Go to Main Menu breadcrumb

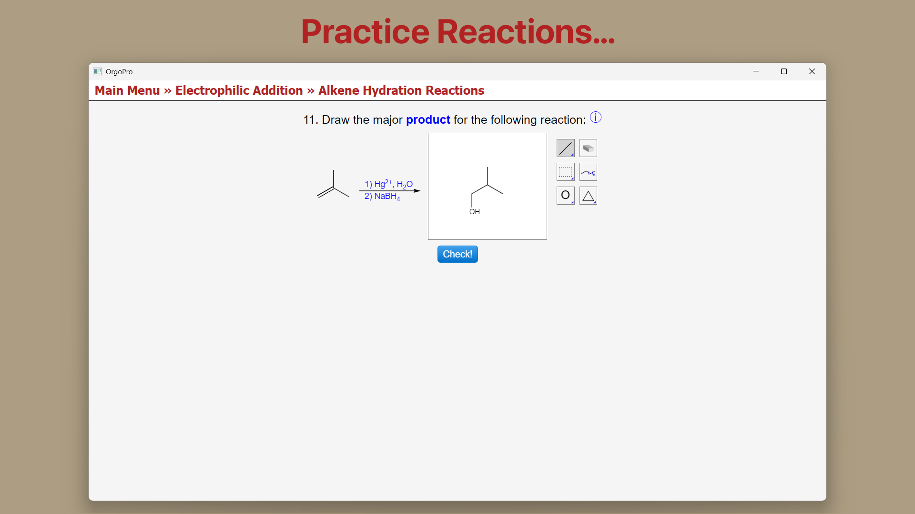pos(127,90)
